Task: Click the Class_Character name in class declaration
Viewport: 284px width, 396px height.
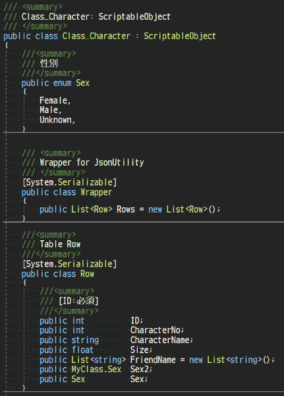Action: coord(96,36)
